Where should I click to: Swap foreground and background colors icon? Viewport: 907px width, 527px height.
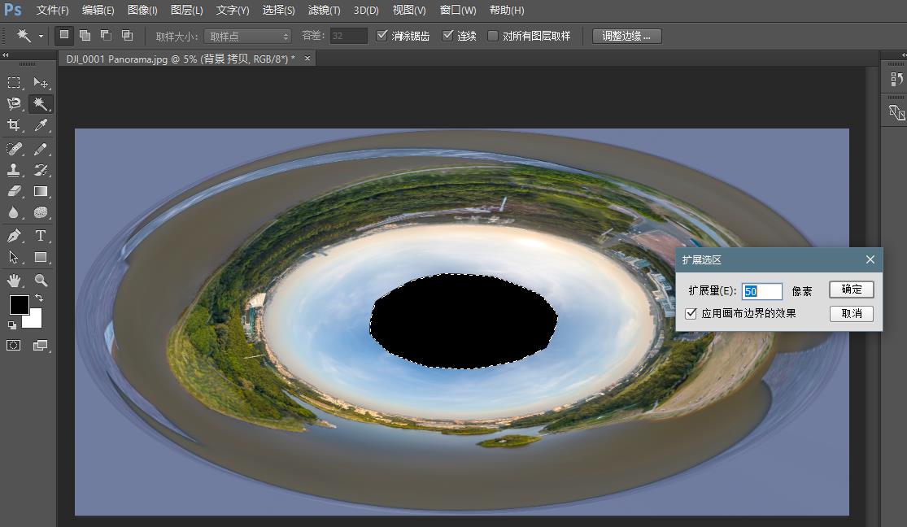(x=39, y=298)
